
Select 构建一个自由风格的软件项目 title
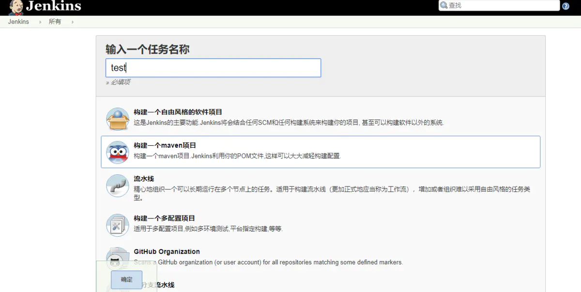point(178,112)
